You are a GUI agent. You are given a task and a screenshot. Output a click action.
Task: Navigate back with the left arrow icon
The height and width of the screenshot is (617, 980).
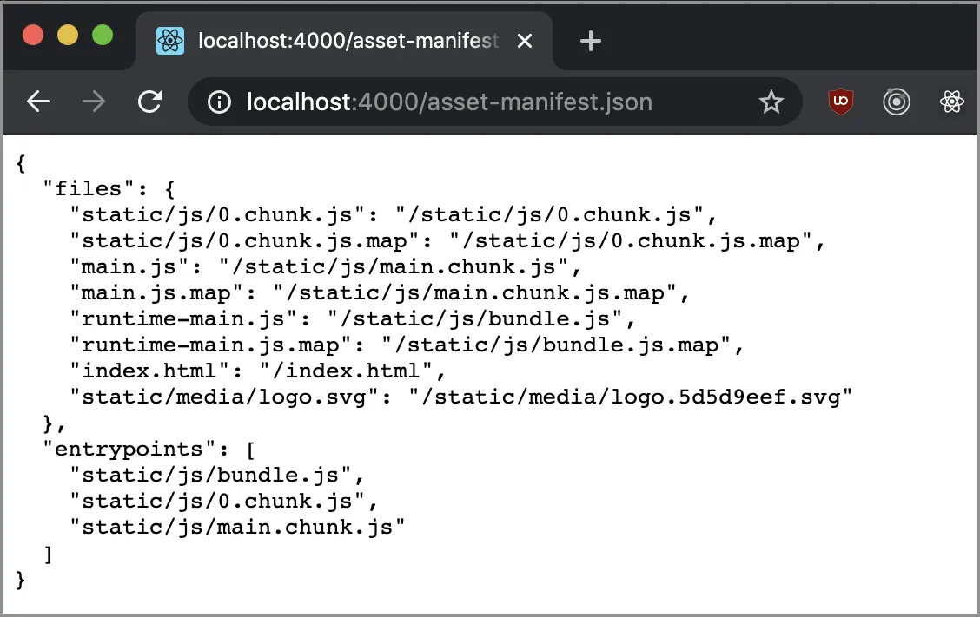tap(37, 102)
